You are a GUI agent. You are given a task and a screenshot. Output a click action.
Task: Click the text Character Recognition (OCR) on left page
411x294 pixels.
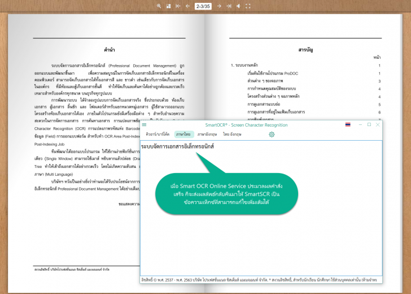60,129
